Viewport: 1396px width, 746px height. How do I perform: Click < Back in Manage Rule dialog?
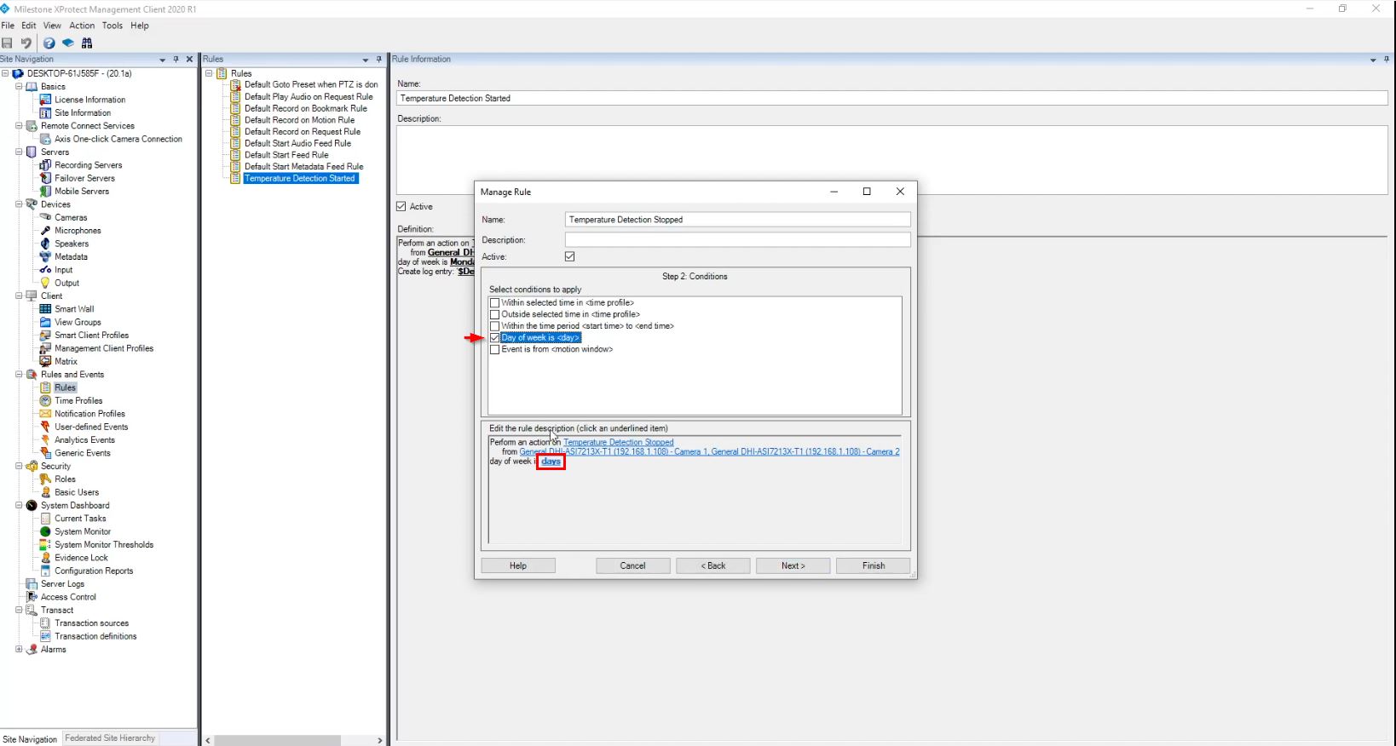(x=713, y=565)
